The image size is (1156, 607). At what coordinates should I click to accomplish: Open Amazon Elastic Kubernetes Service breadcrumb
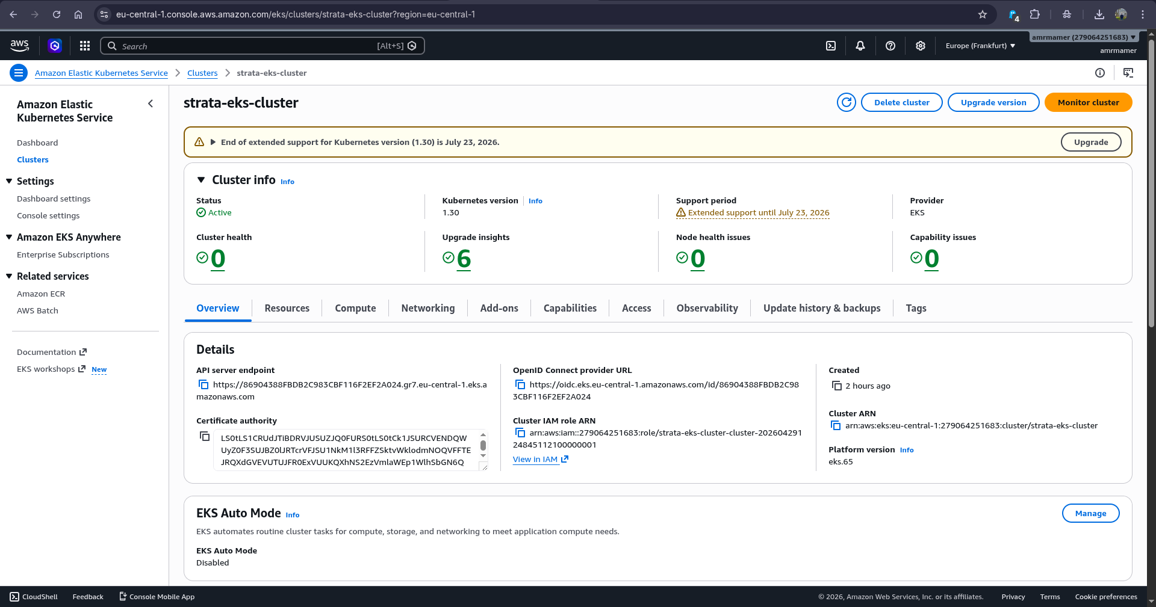pyautogui.click(x=101, y=73)
